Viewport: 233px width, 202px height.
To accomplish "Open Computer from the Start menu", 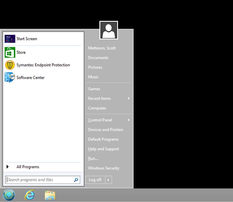I will [x=97, y=108].
